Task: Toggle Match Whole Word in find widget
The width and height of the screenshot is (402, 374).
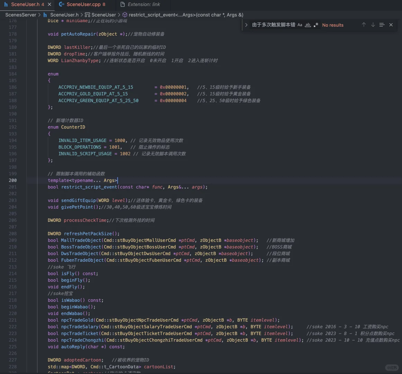Action: pyautogui.click(x=308, y=25)
